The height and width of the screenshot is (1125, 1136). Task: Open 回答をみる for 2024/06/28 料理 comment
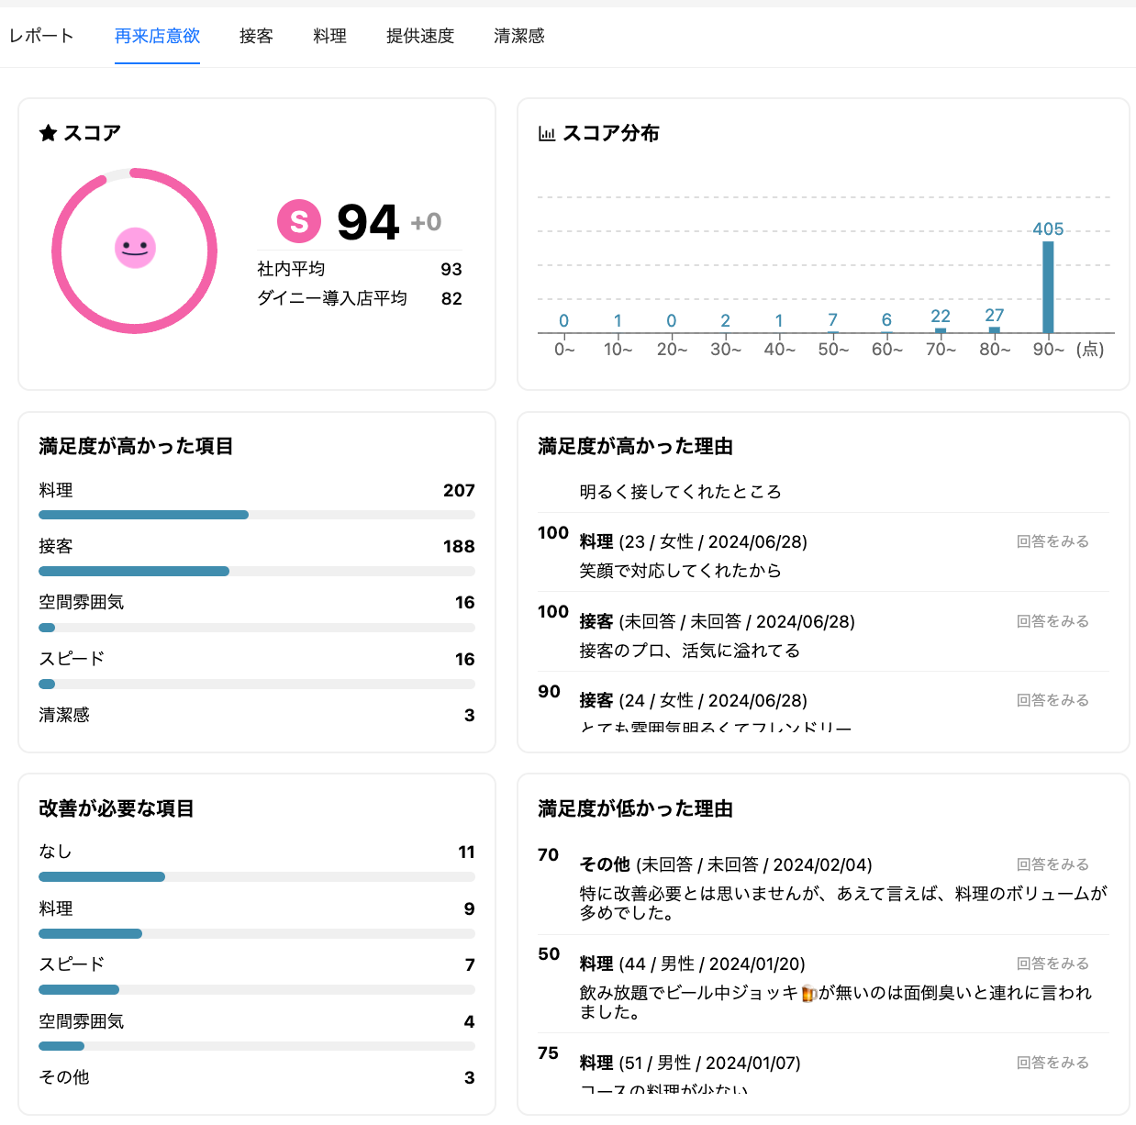point(1052,541)
